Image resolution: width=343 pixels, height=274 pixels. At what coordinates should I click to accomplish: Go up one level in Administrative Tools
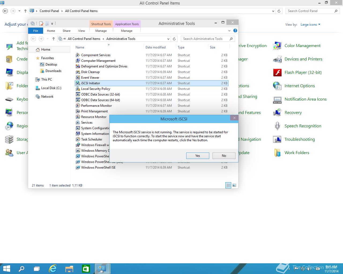54,39
